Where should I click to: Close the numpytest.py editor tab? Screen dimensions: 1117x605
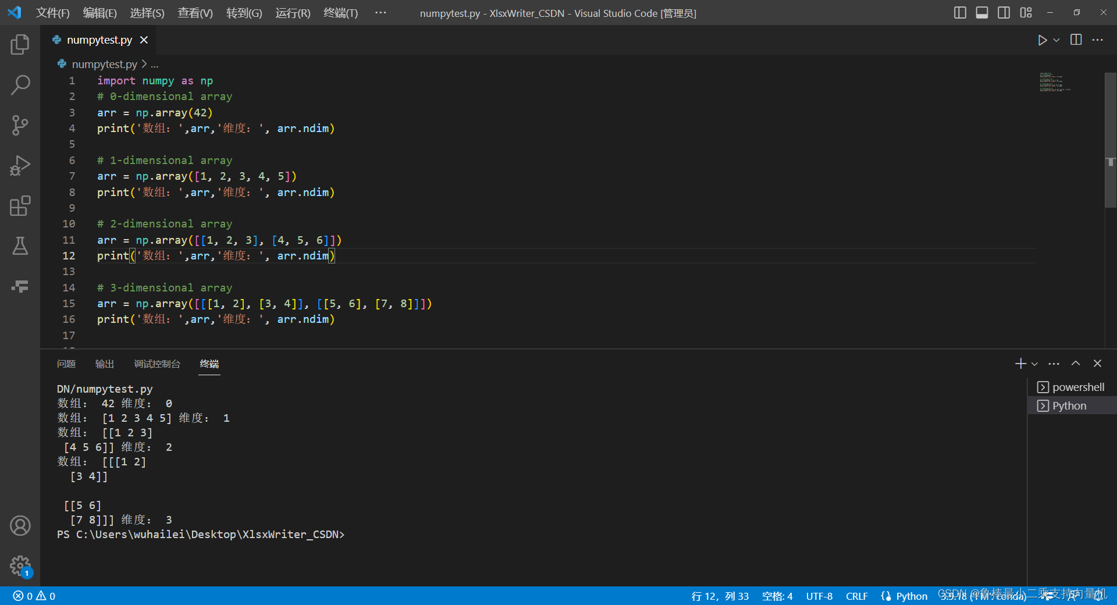tap(144, 40)
